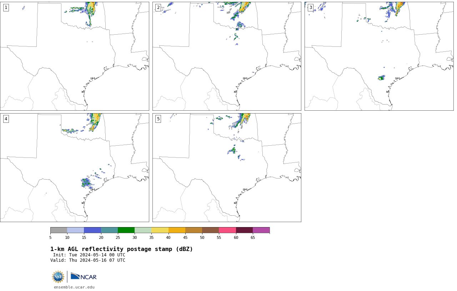Select the dark brown 50-55 dBZ swatch
This screenshot has height=291, width=457.
point(210,230)
